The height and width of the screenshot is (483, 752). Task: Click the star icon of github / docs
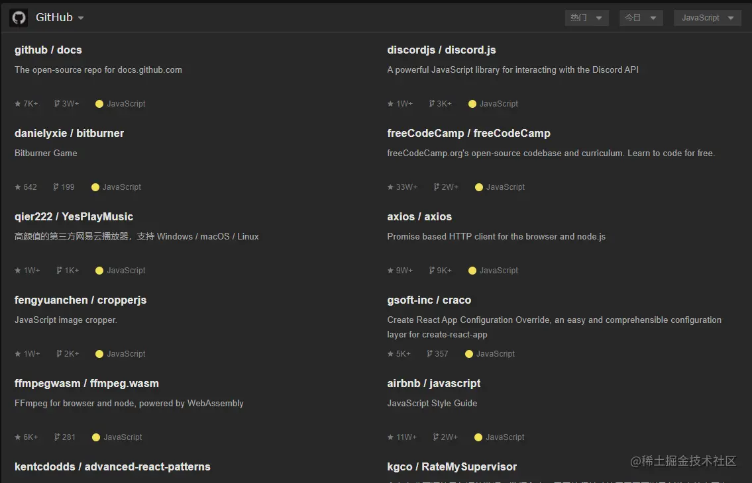click(x=18, y=103)
